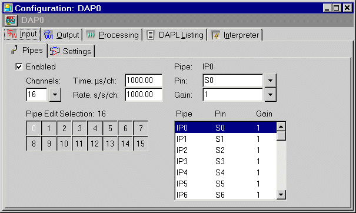Screen dimensions: 356x213
Task: Click the pipe list scroll up arrow
Action: 281,127
